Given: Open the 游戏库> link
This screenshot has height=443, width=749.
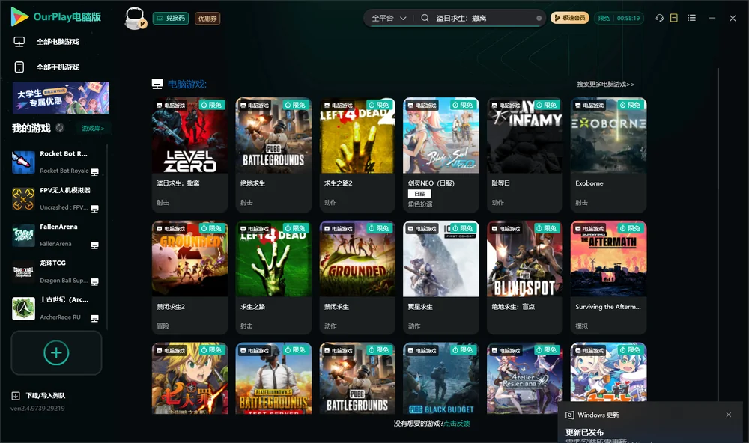Looking at the screenshot, I should click(93, 128).
